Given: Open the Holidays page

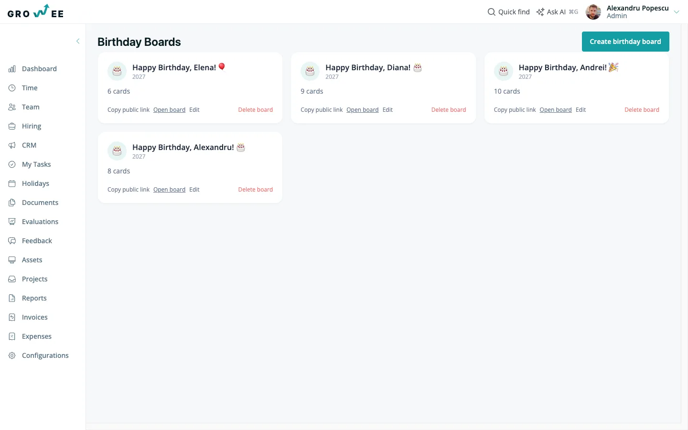Looking at the screenshot, I should pos(35,183).
